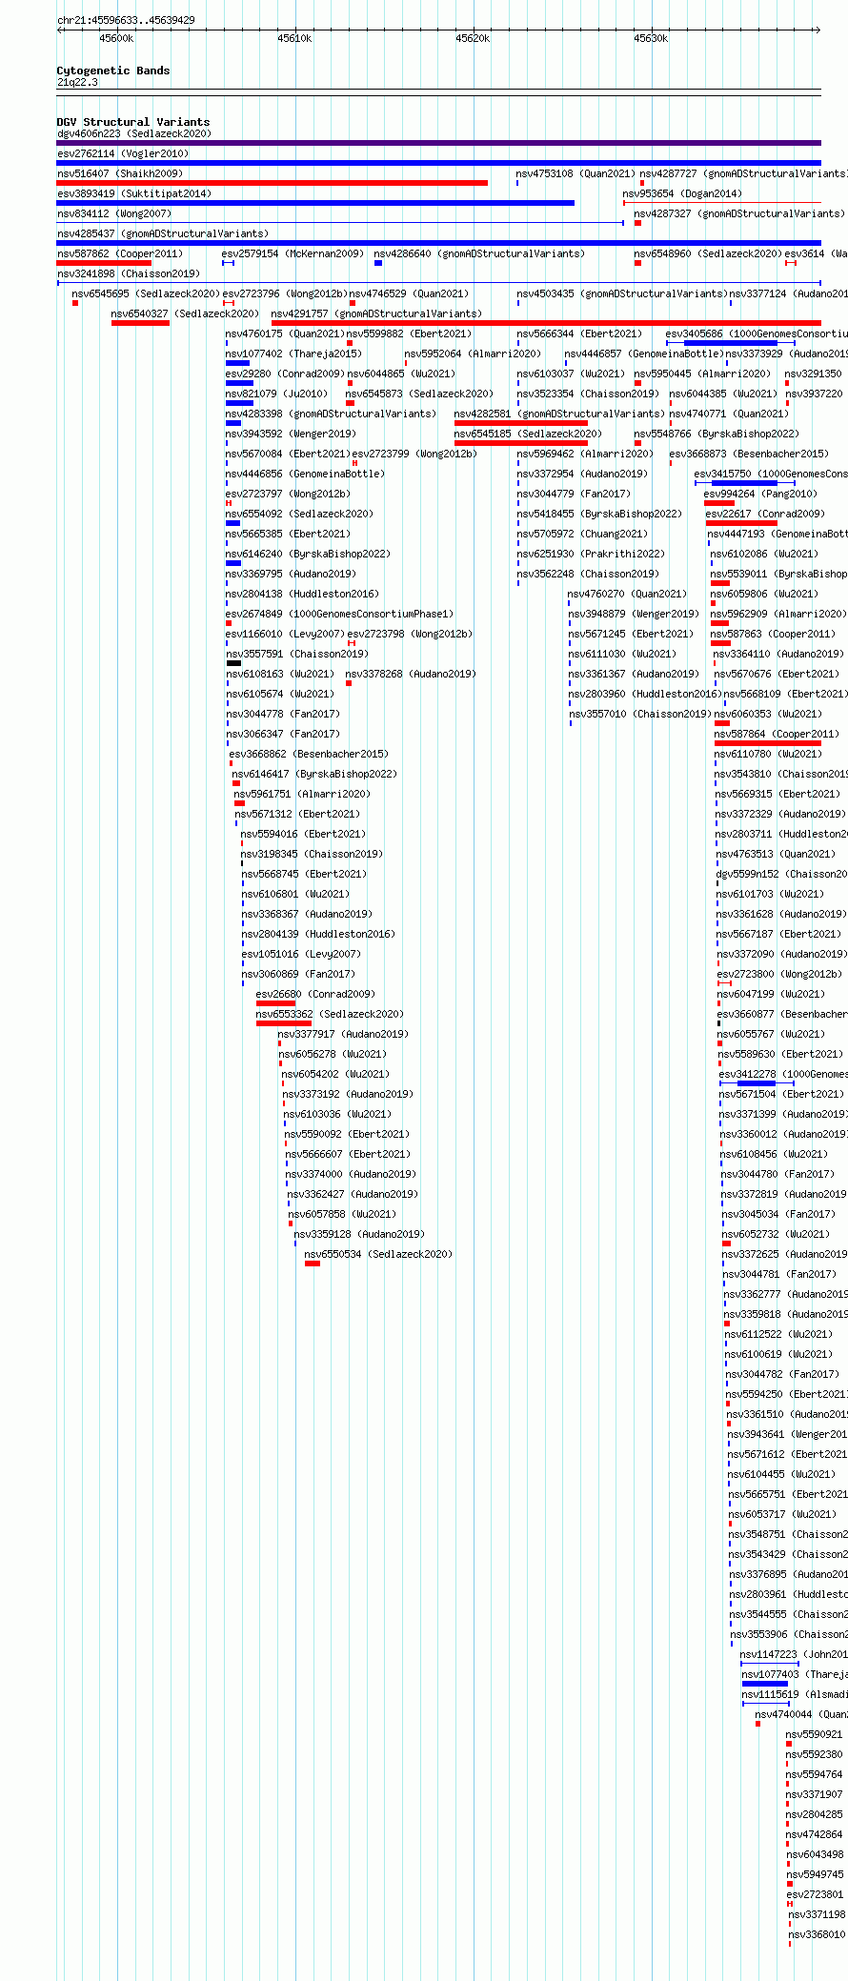848x1981 pixels.
Task: Open esv3668862 (Besenbacher2015) variant
Action: (309, 755)
